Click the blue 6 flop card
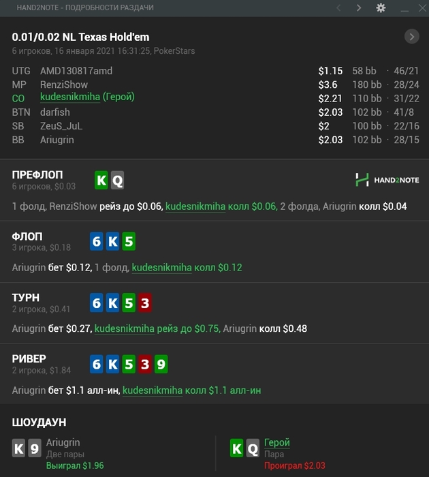Image resolution: width=429 pixels, height=477 pixels. [97, 241]
